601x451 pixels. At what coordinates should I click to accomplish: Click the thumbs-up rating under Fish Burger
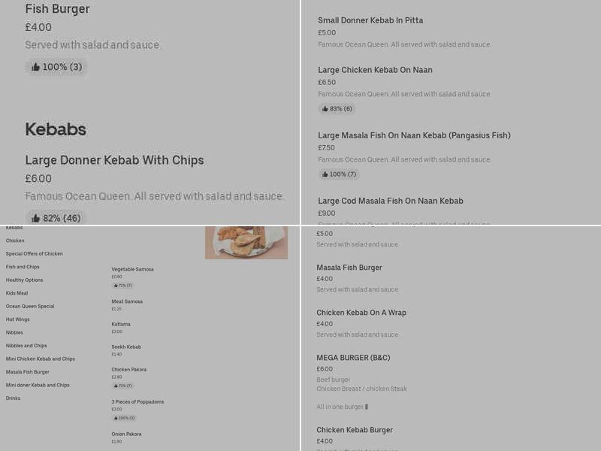56,67
